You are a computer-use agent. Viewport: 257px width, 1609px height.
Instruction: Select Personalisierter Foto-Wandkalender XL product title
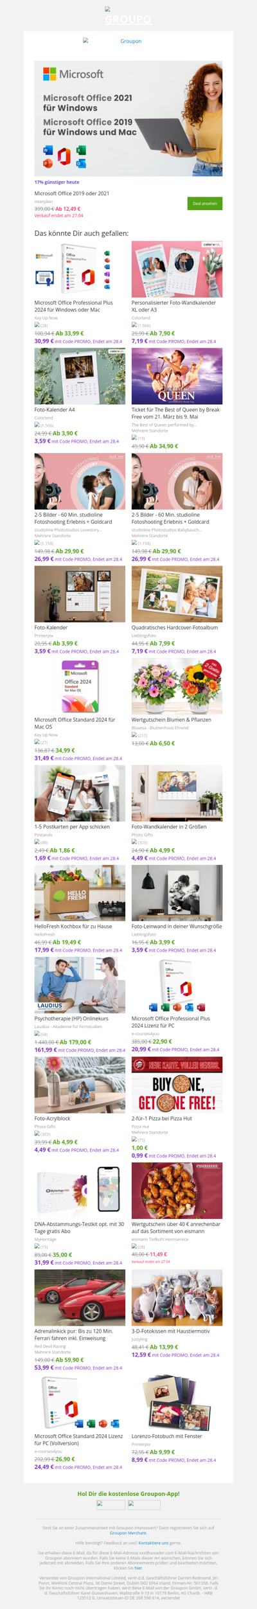point(173,306)
